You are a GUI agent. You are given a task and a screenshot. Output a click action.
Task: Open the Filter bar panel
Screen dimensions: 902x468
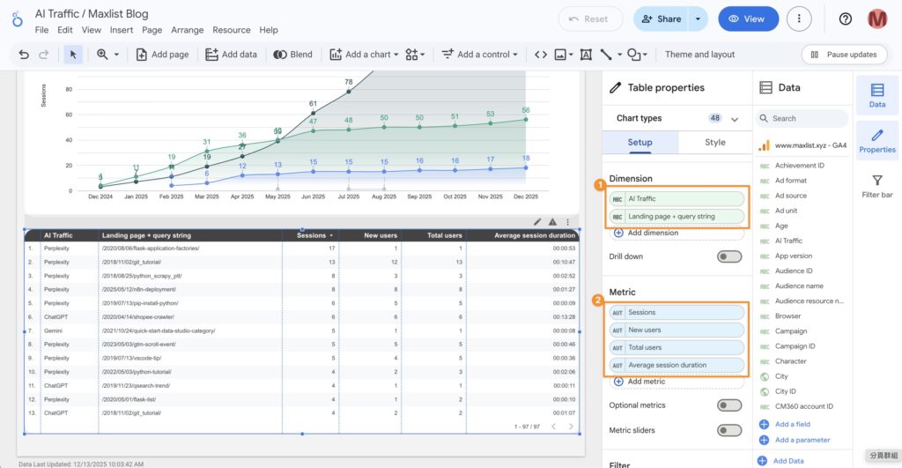877,187
